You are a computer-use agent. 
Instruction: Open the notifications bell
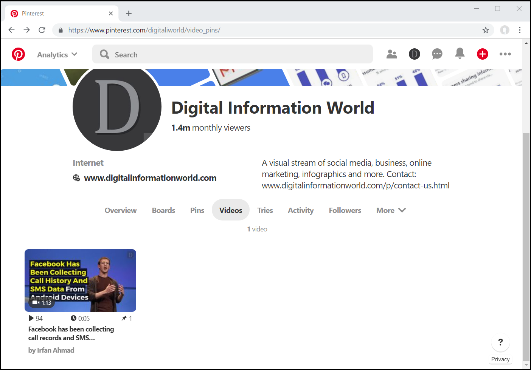click(x=460, y=54)
